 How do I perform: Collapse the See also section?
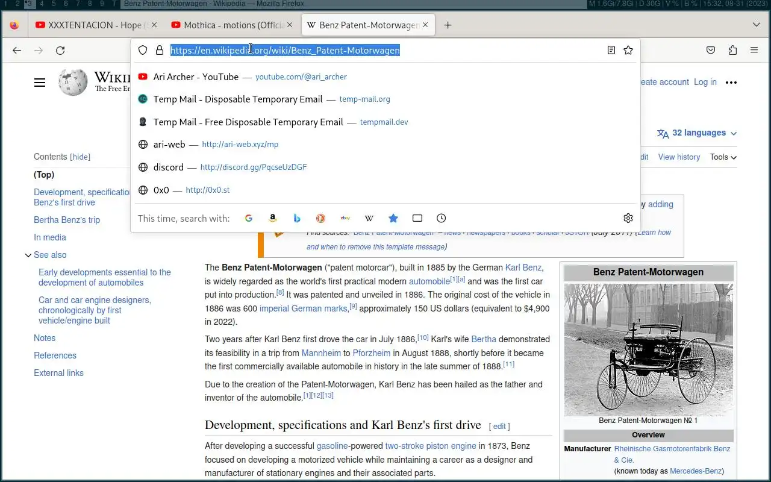(x=28, y=255)
